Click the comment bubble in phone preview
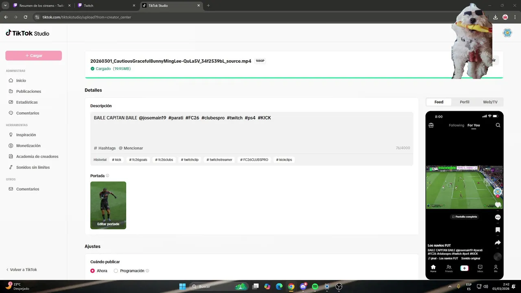The height and width of the screenshot is (293, 521). tap(497, 217)
